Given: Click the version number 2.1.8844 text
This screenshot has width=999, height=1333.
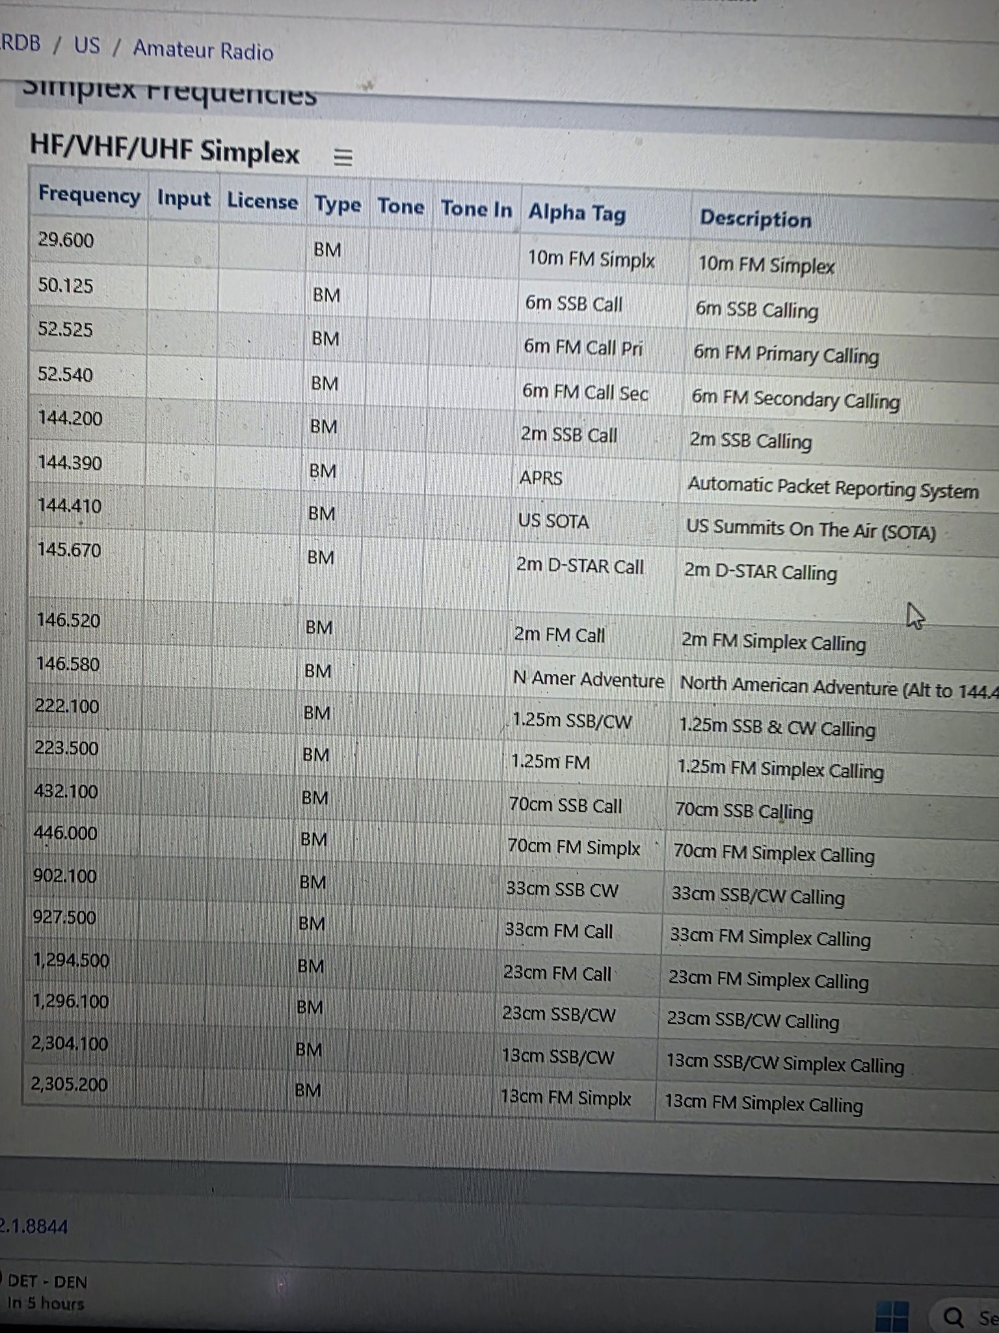Looking at the screenshot, I should point(33,1227).
